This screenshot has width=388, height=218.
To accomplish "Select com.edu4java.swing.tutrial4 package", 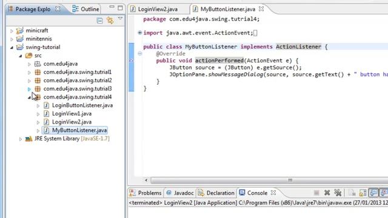I will (x=78, y=97).
